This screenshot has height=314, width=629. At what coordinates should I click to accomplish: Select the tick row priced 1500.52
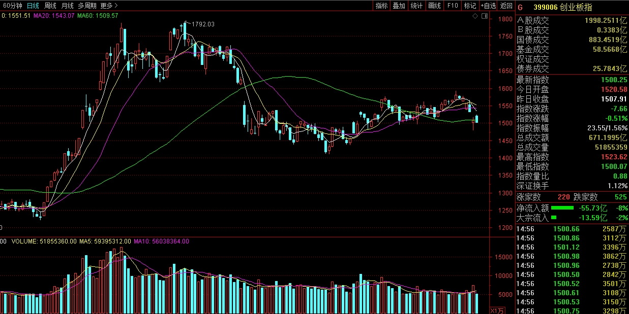[x=572, y=284]
